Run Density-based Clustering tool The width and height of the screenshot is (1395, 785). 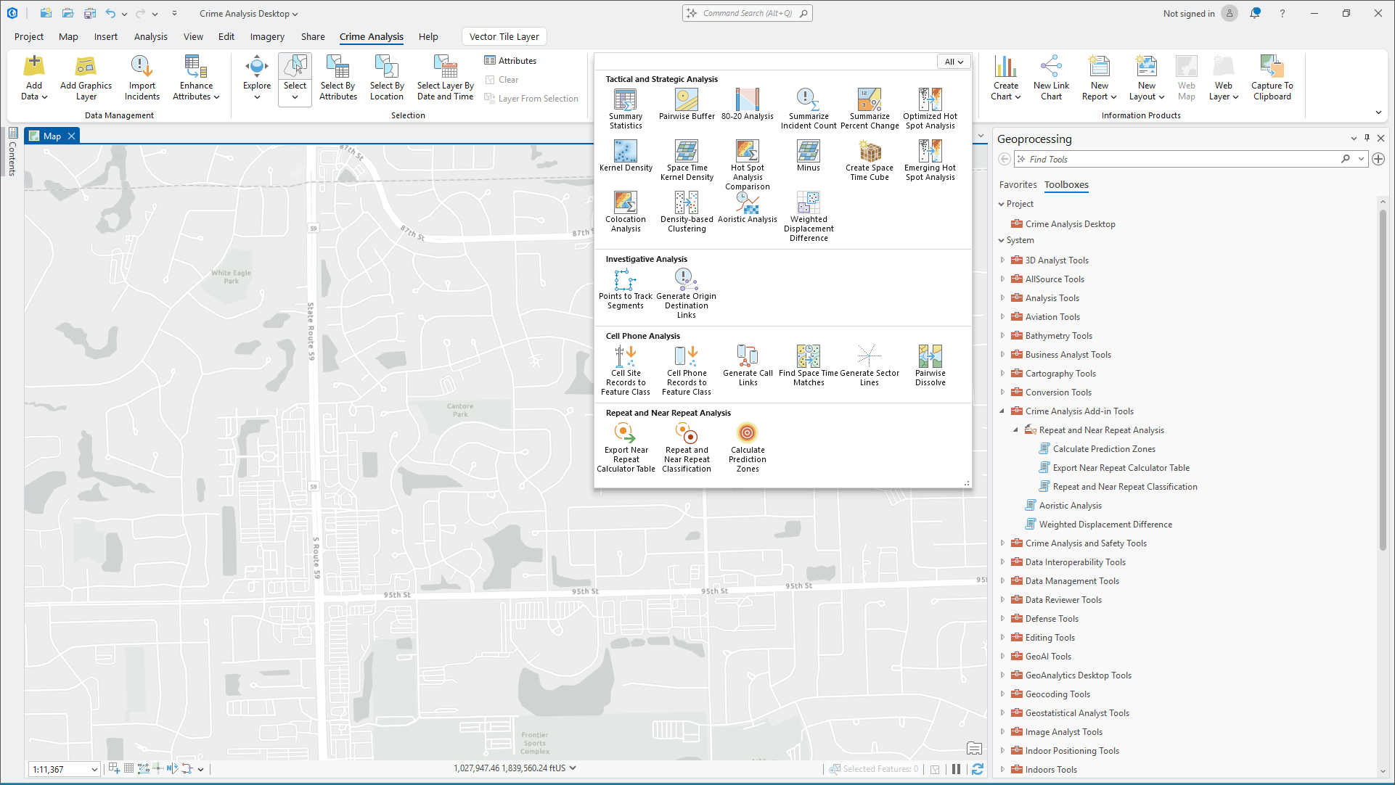tap(687, 212)
